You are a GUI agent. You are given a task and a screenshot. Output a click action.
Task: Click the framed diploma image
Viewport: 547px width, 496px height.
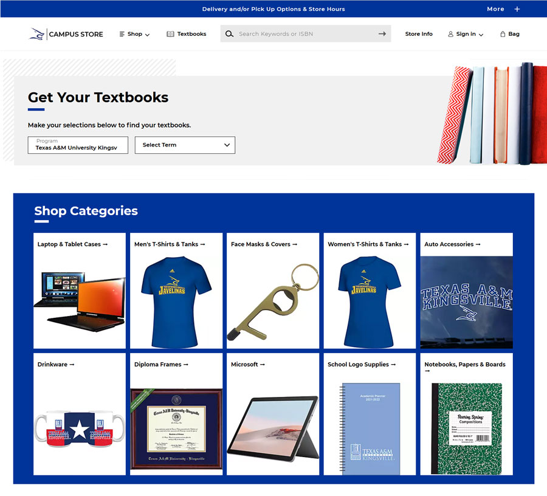point(176,429)
